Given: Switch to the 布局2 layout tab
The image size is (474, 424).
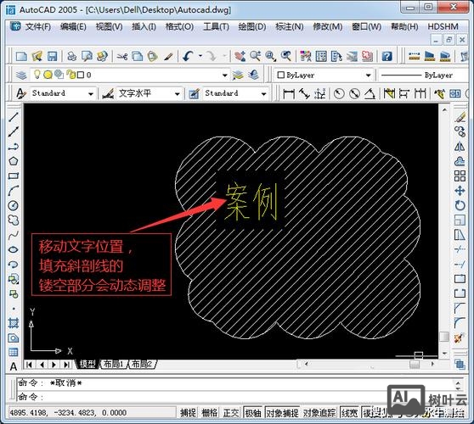Looking at the screenshot, I should click(x=142, y=365).
